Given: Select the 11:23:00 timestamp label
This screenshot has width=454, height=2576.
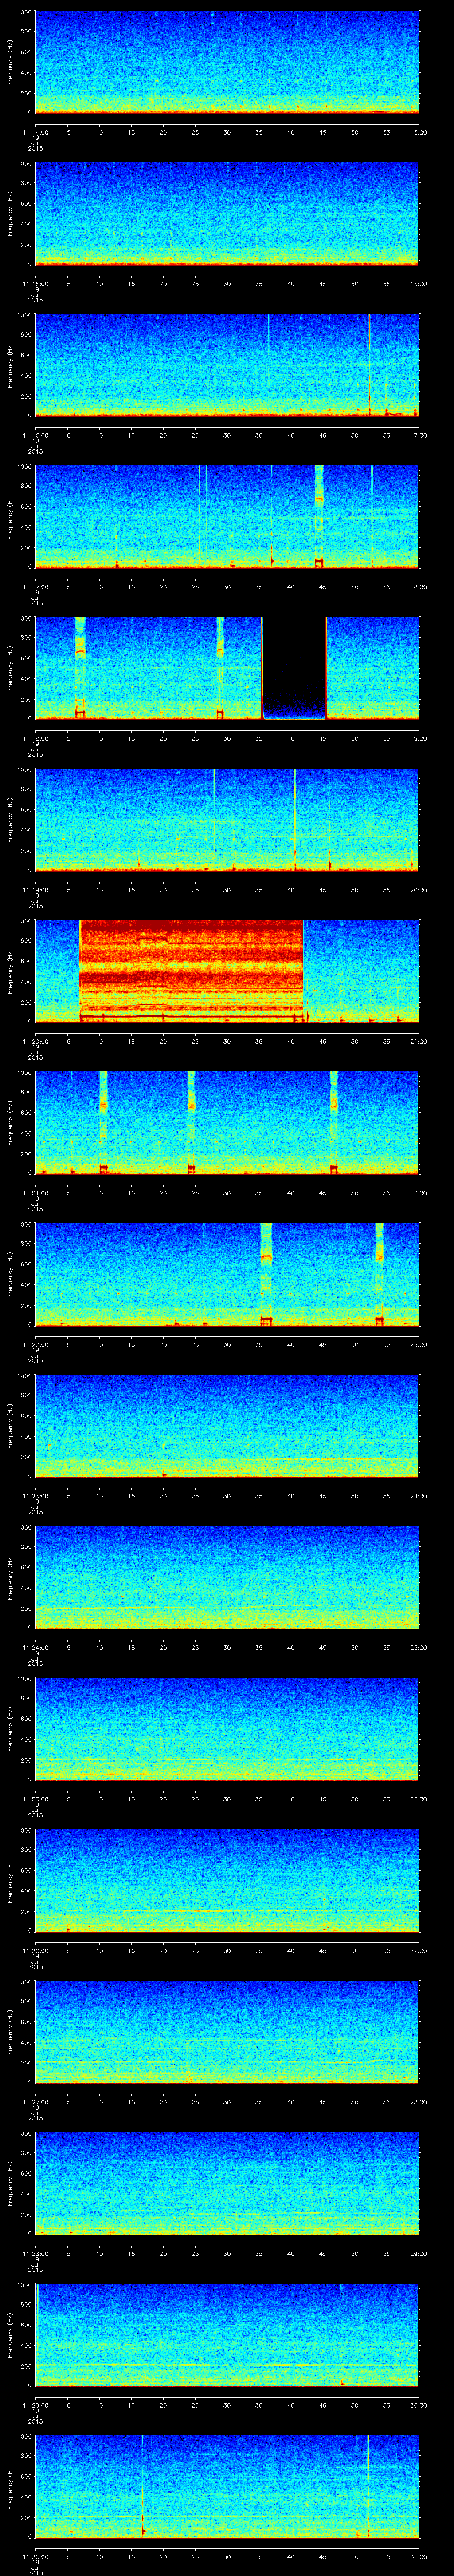Looking at the screenshot, I should pyautogui.click(x=35, y=1496).
